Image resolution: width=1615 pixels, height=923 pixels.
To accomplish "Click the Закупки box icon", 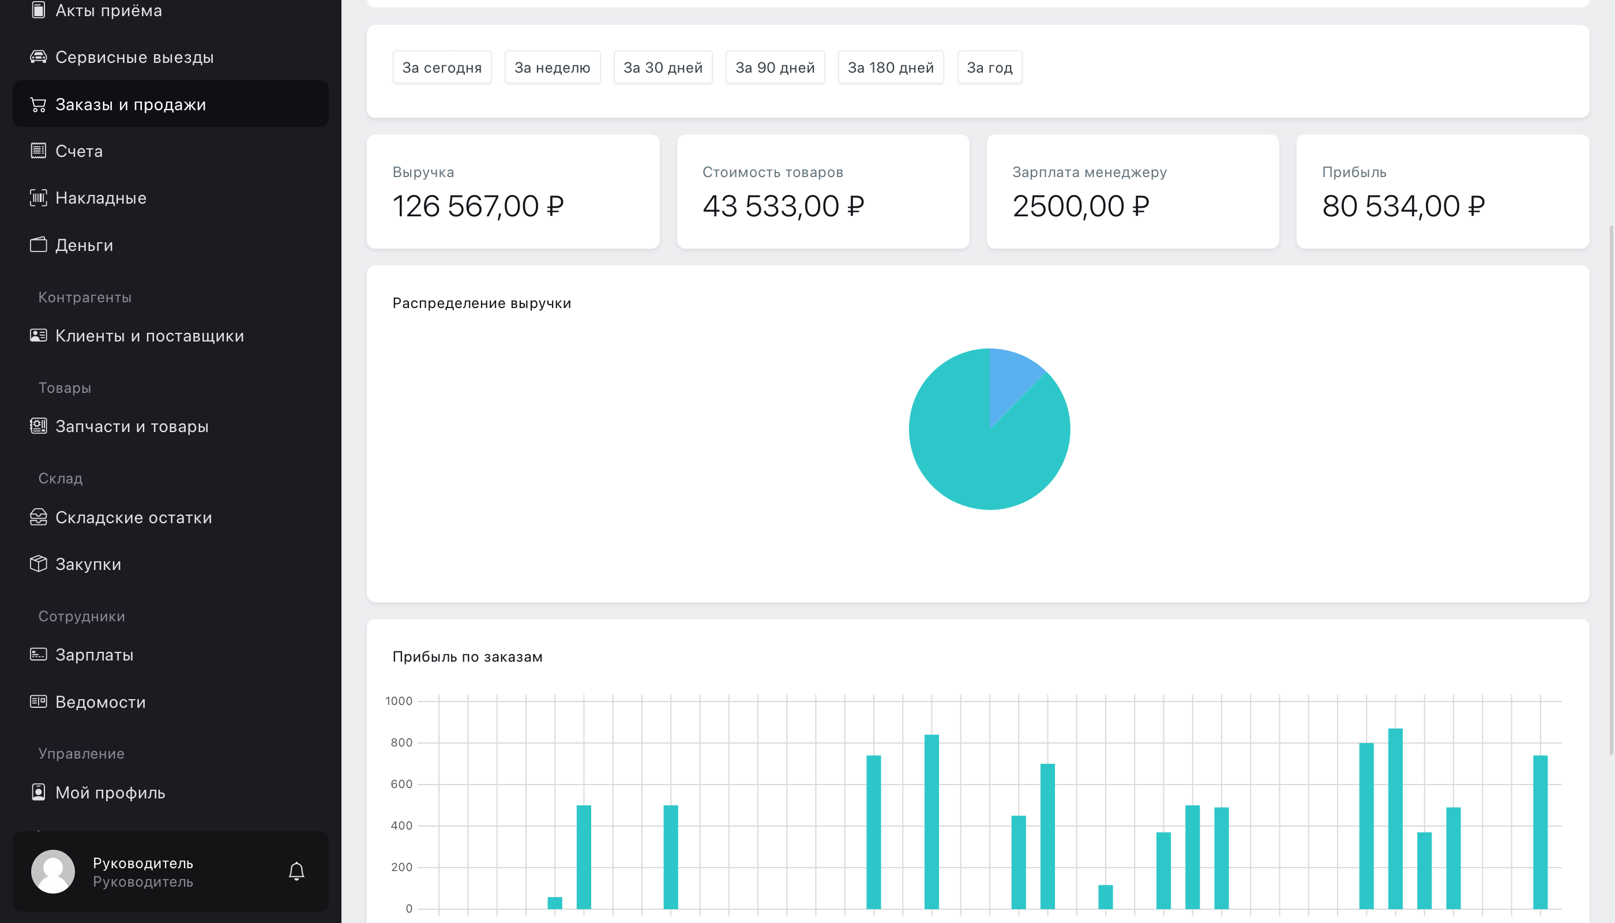I will [38, 564].
